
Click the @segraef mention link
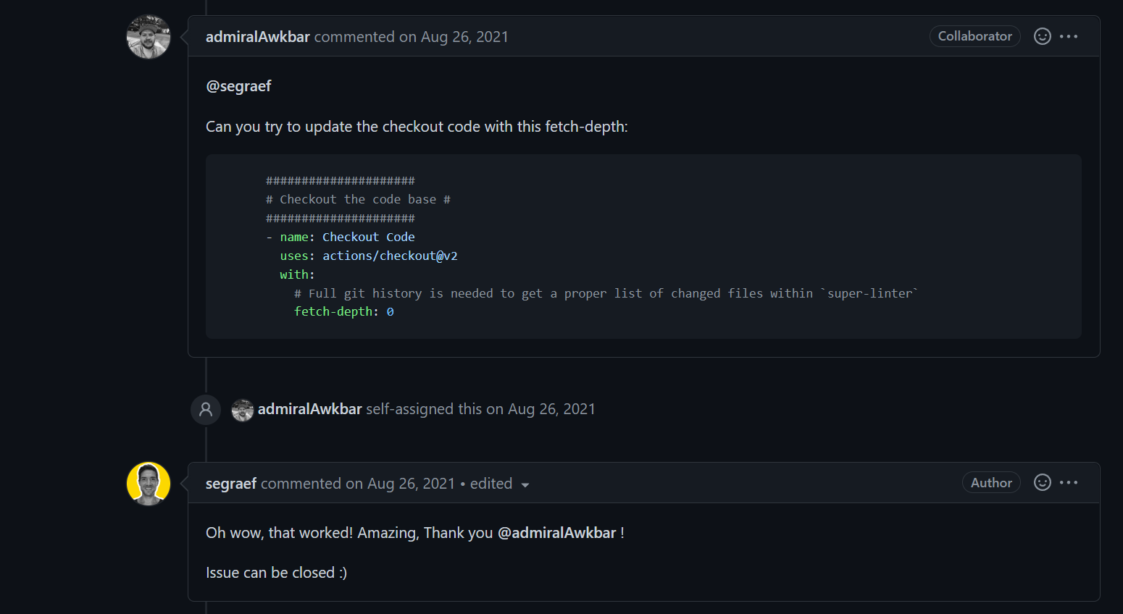[x=238, y=85]
